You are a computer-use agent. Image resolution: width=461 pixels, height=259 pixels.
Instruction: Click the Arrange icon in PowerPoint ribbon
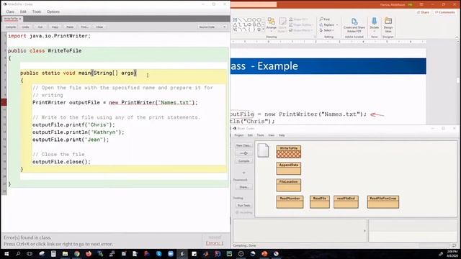tap(272, 21)
